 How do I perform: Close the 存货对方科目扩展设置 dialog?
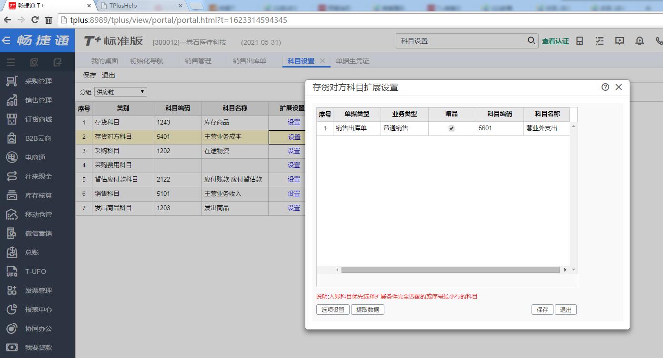coord(619,87)
